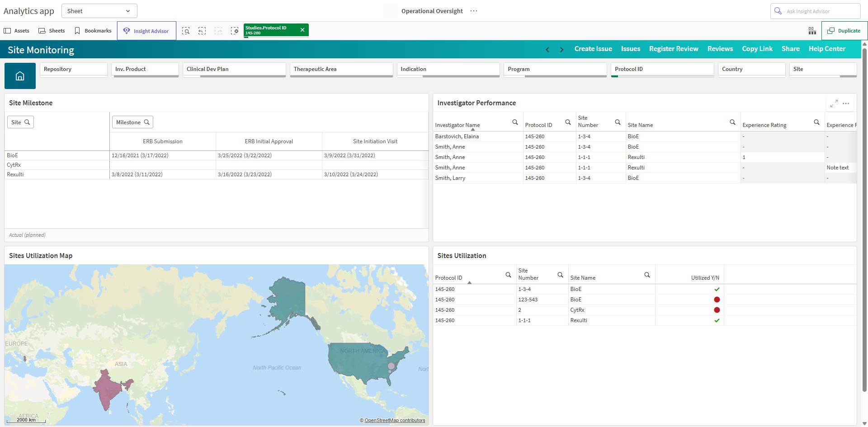Clear all selections icon
Image resolution: width=868 pixels, height=427 pixels.
tap(235, 31)
